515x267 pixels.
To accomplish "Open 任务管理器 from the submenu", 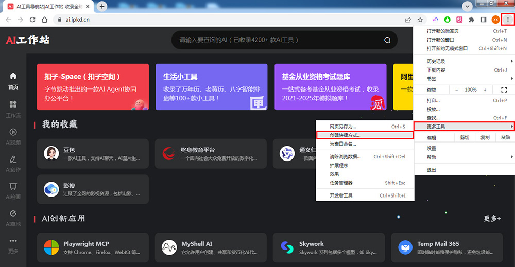I will click(365, 183).
